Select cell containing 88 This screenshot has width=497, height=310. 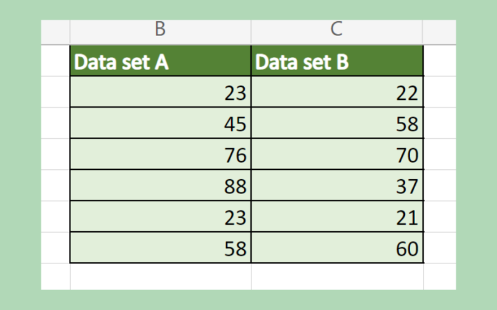[x=160, y=185]
